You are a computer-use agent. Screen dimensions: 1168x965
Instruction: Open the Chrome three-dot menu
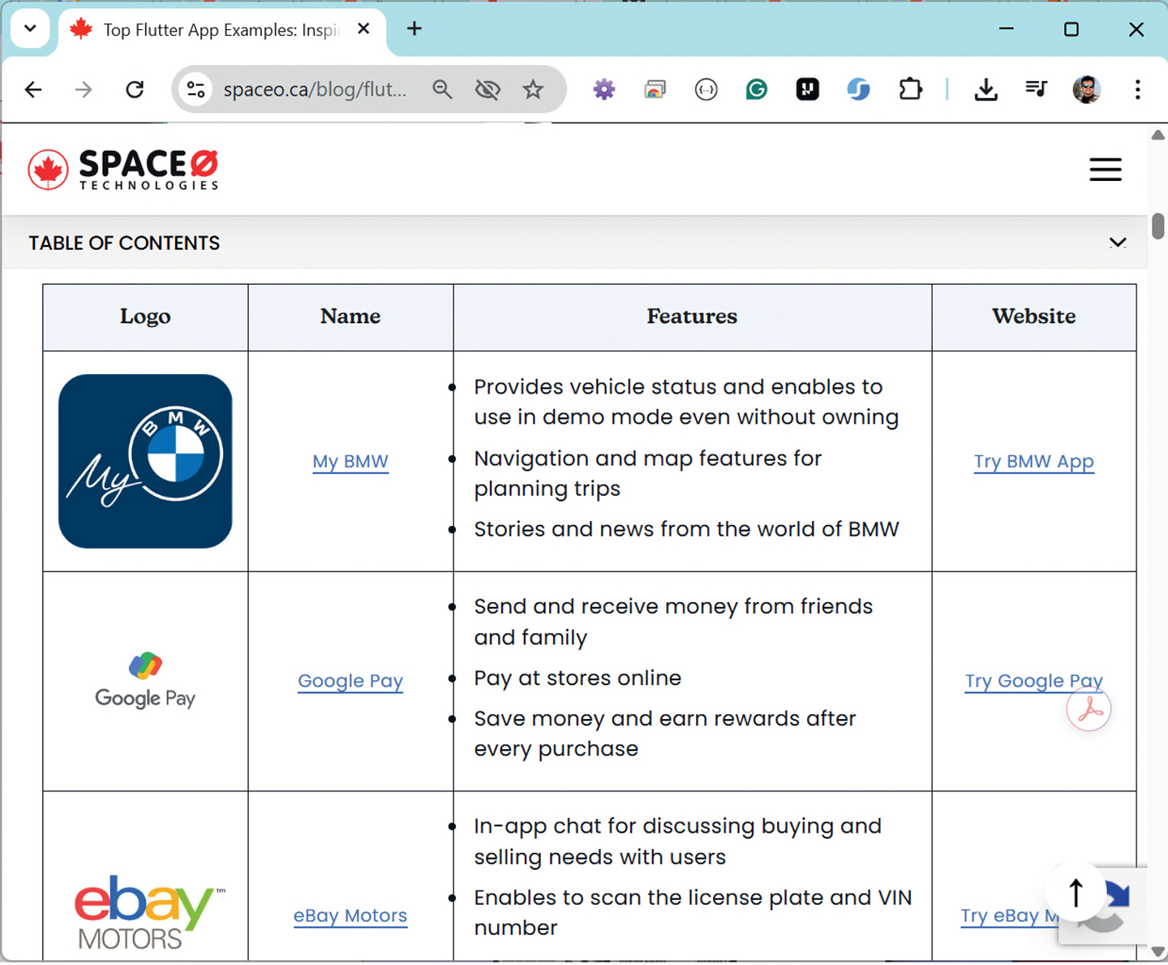1137,89
